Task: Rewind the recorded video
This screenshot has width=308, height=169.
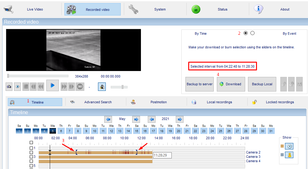Action: tap(41, 87)
